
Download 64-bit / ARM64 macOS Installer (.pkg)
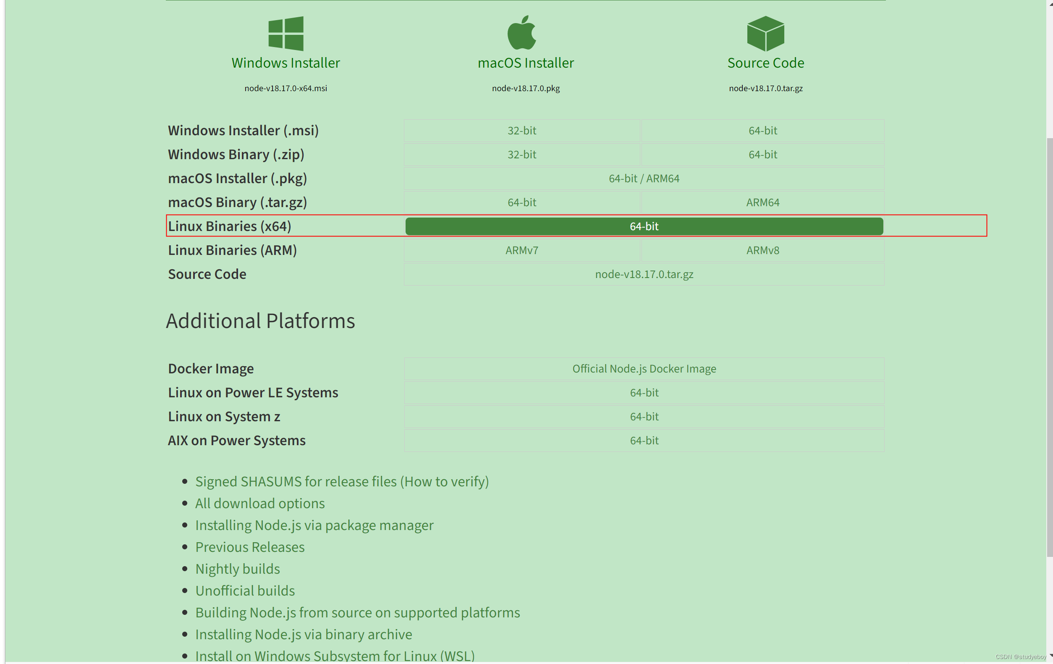tap(644, 178)
